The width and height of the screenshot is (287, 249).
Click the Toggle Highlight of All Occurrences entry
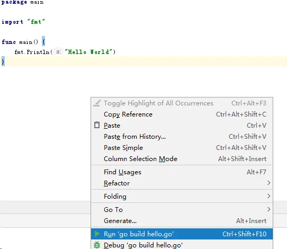(x=182, y=103)
